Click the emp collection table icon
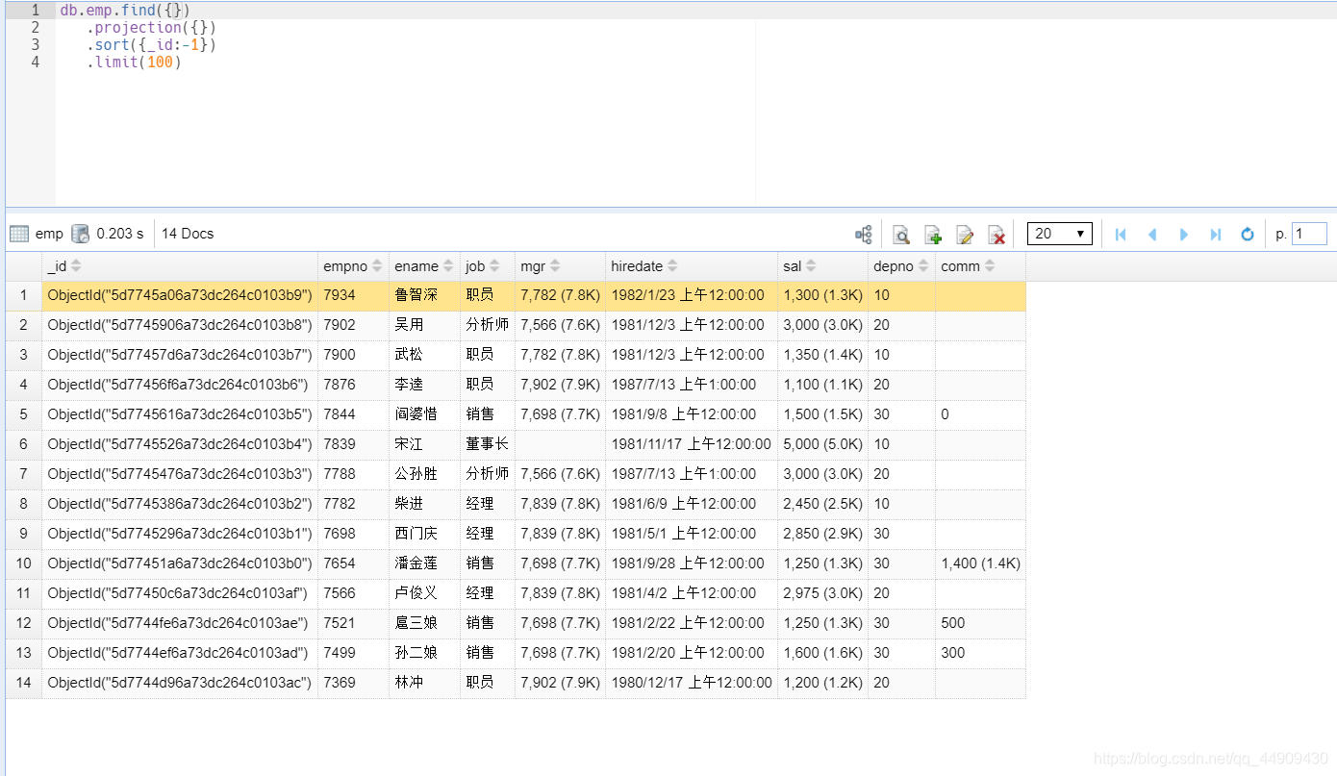The width and height of the screenshot is (1337, 776). point(19,234)
